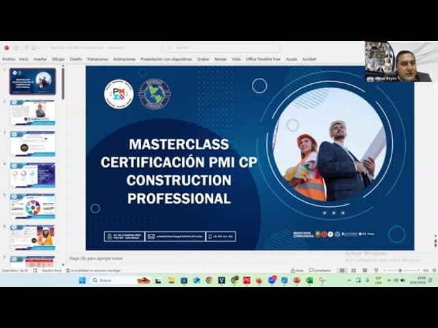This screenshot has height=328, width=438.
Task: Switch to Reading view icon
Action: click(365, 271)
